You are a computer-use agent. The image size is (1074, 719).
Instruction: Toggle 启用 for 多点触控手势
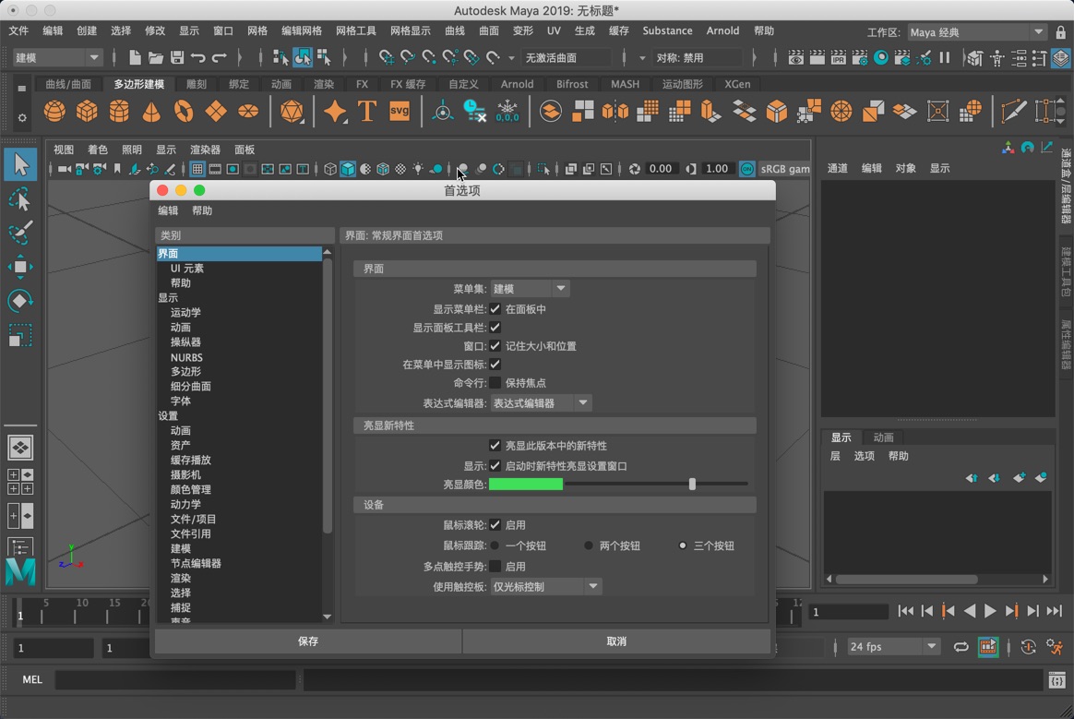(x=495, y=566)
